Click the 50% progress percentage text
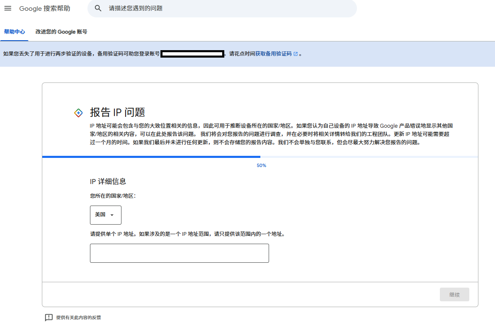Image resolution: width=495 pixels, height=327 pixels. coord(262,165)
